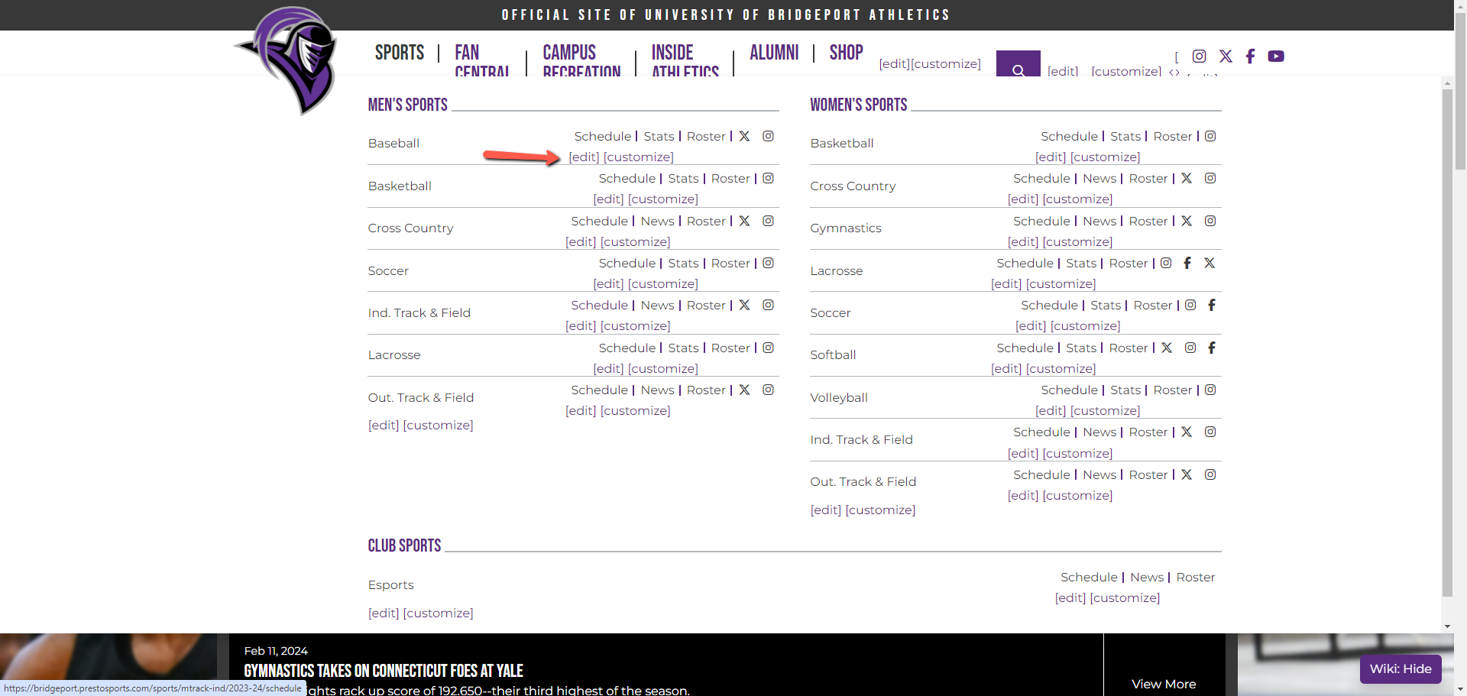1467x696 pixels.
Task: Open Men's Soccer Instagram icon
Action: [769, 263]
